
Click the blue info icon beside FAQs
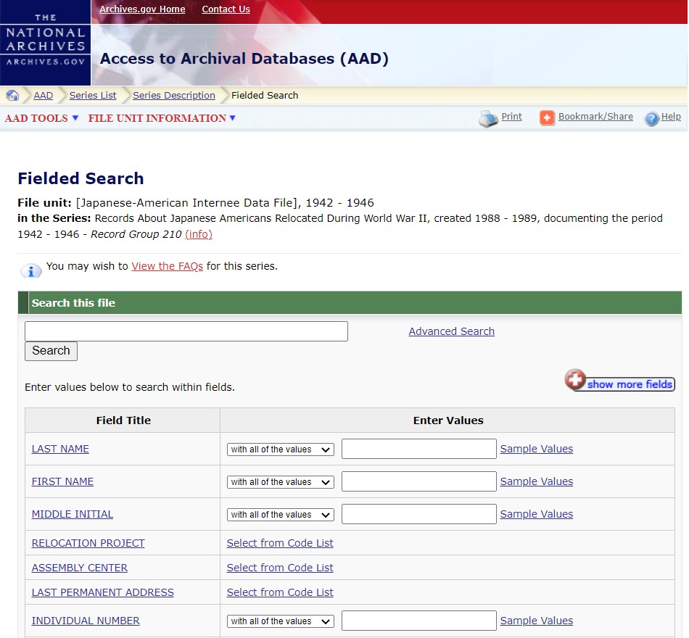(30, 270)
